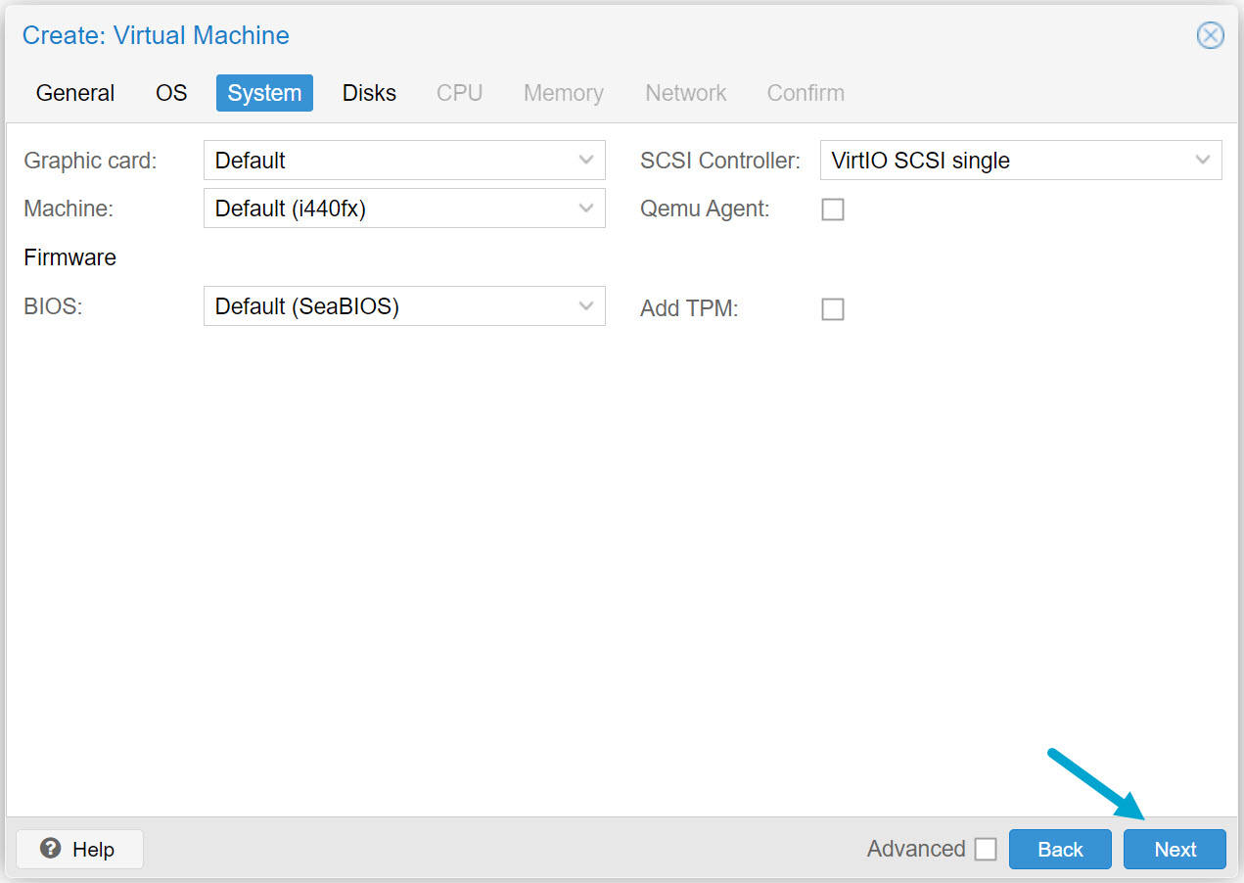
Task: Toggle the Advanced checkbox
Action: click(986, 849)
